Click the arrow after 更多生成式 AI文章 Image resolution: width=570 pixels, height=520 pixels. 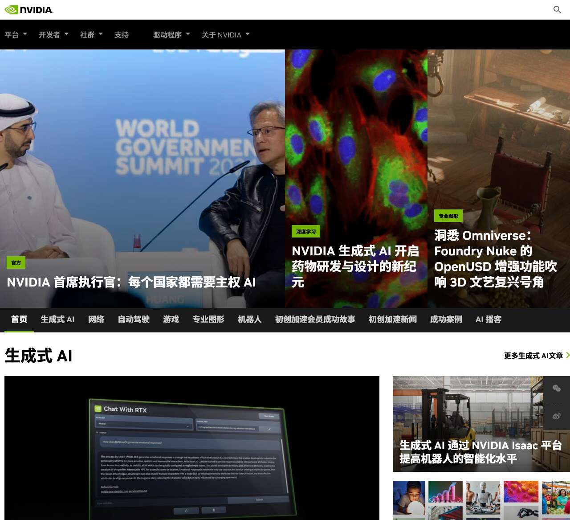click(x=568, y=355)
